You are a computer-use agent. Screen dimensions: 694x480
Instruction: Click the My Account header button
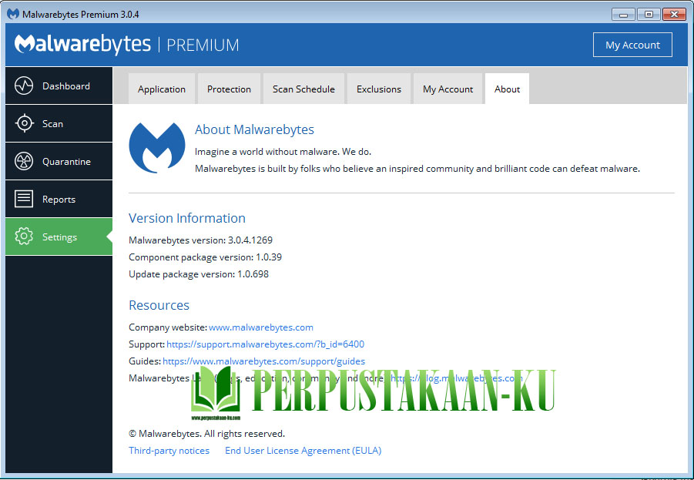tap(632, 45)
